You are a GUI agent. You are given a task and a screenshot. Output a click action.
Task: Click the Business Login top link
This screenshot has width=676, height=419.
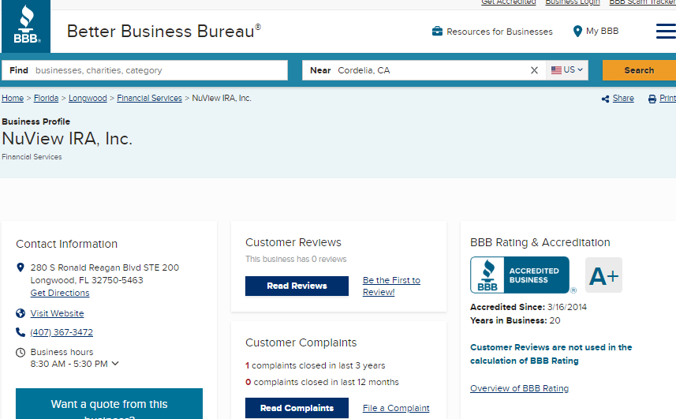point(573,2)
